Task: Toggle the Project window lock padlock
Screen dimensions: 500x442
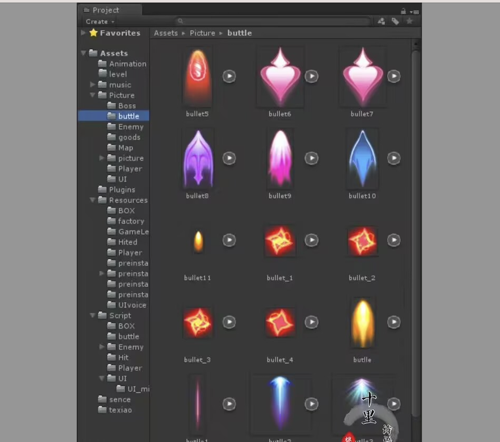Action: point(403,11)
